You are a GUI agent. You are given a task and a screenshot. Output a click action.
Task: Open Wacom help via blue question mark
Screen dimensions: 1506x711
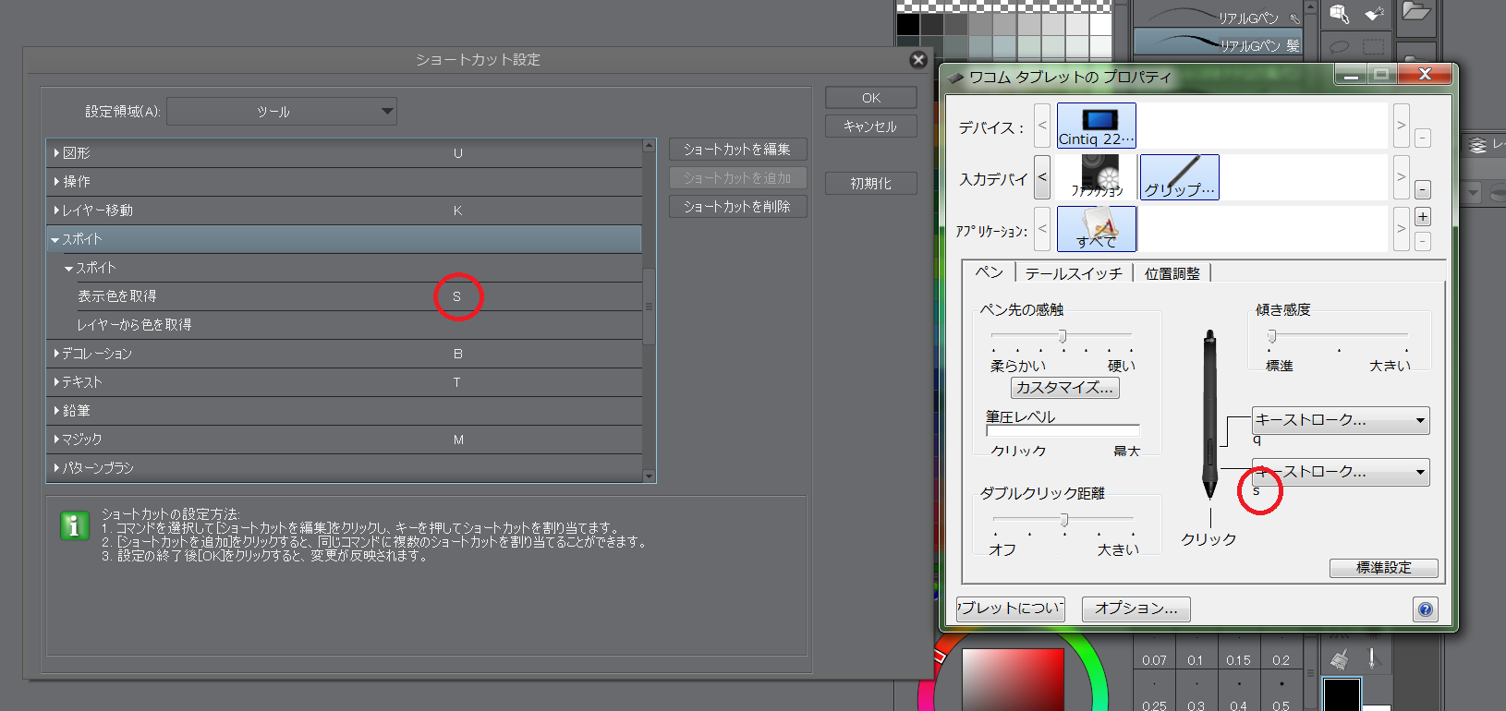pos(1426,609)
